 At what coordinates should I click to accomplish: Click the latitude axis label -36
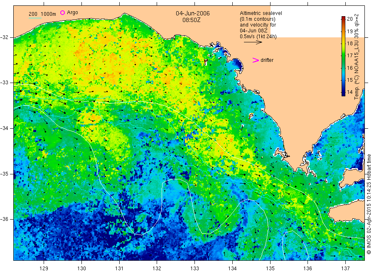(4, 219)
